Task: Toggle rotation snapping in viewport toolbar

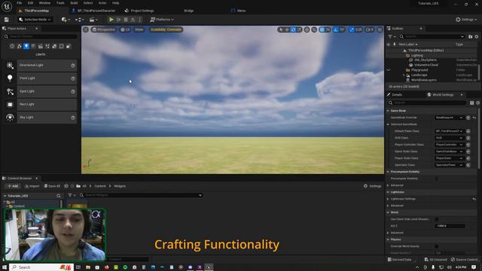Action: [x=336, y=29]
